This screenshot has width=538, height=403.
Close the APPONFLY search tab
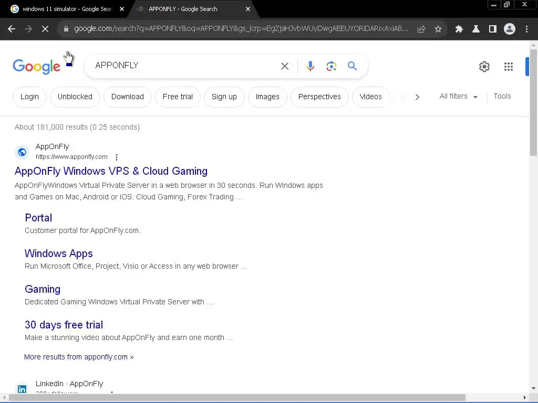(248, 9)
